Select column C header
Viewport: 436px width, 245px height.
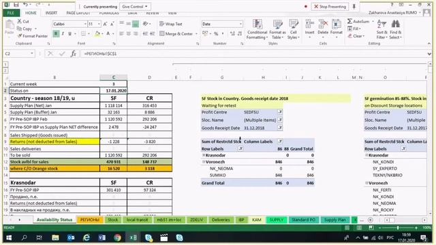point(114,77)
